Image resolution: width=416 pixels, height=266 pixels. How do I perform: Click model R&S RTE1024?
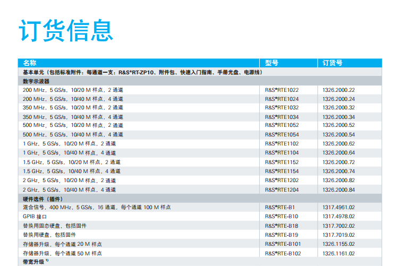(282, 99)
